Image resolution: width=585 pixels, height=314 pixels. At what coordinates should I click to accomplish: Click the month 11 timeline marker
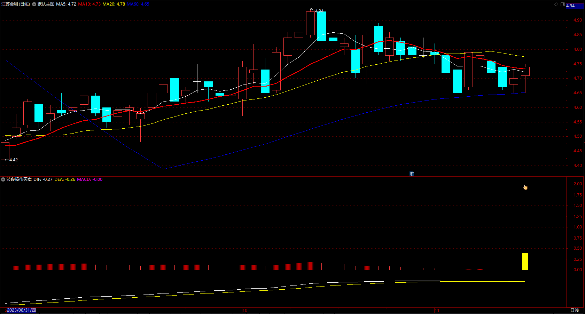(437, 310)
